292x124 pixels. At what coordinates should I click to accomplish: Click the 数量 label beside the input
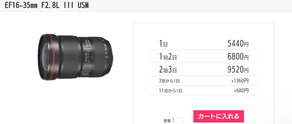pos(167,121)
